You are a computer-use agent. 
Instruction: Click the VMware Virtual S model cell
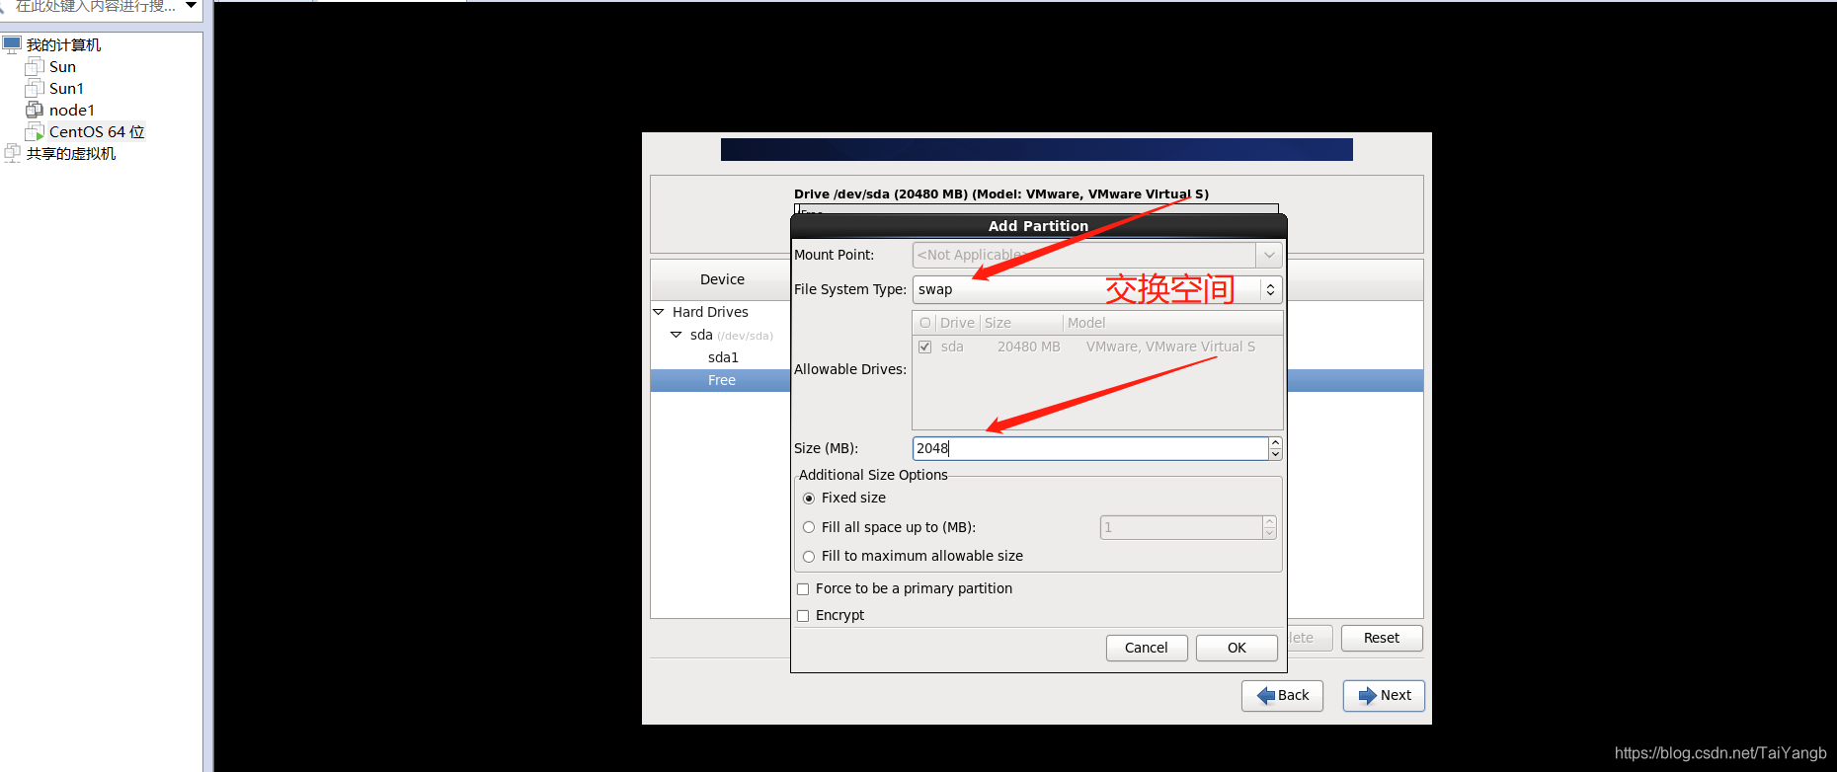click(x=1171, y=347)
